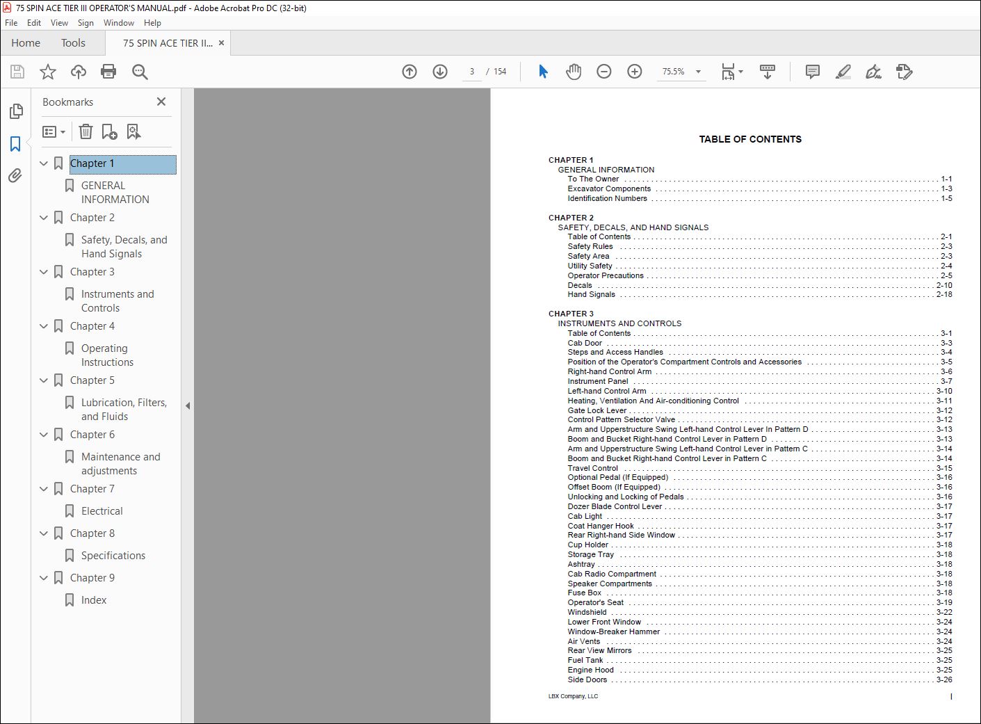Click the star bookmark-file icon
This screenshot has width=981, height=724.
48,72
